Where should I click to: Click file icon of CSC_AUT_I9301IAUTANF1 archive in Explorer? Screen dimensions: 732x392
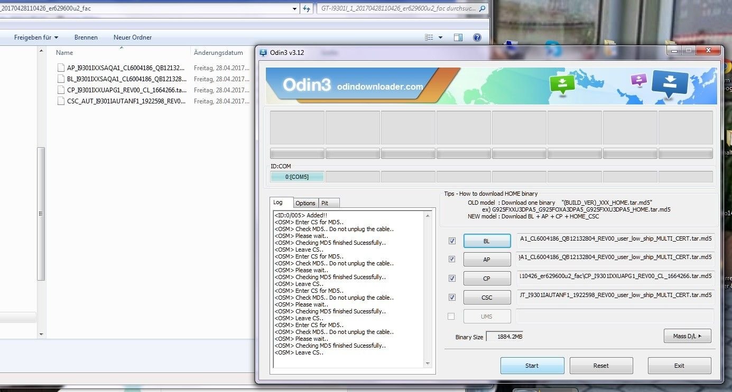pos(61,101)
